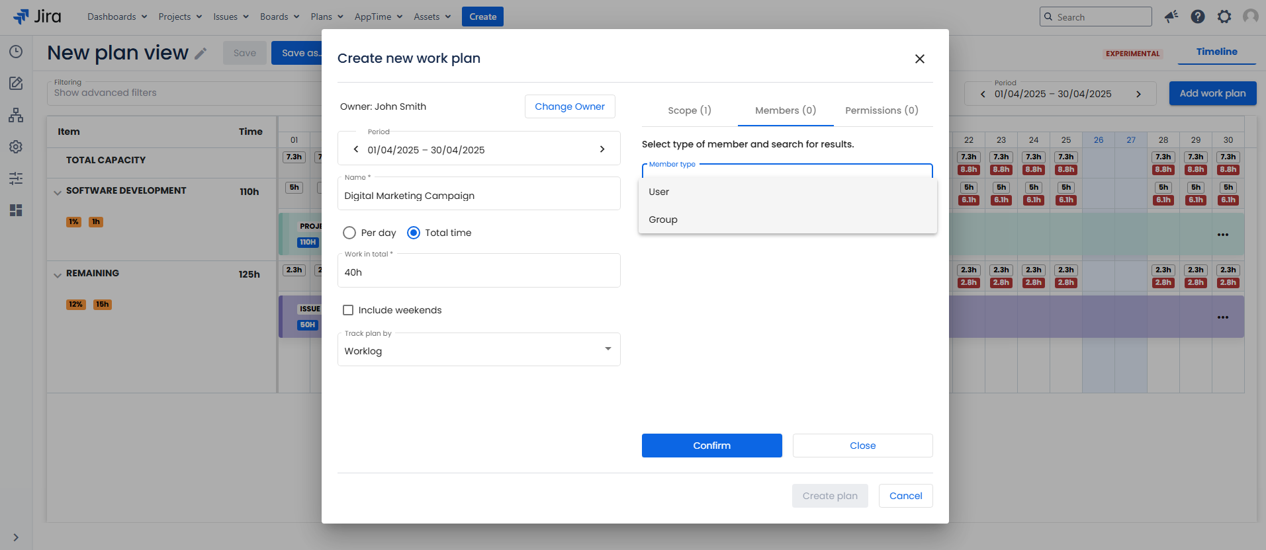Go to next period in dialog
Image resolution: width=1266 pixels, height=550 pixels.
[x=602, y=149]
